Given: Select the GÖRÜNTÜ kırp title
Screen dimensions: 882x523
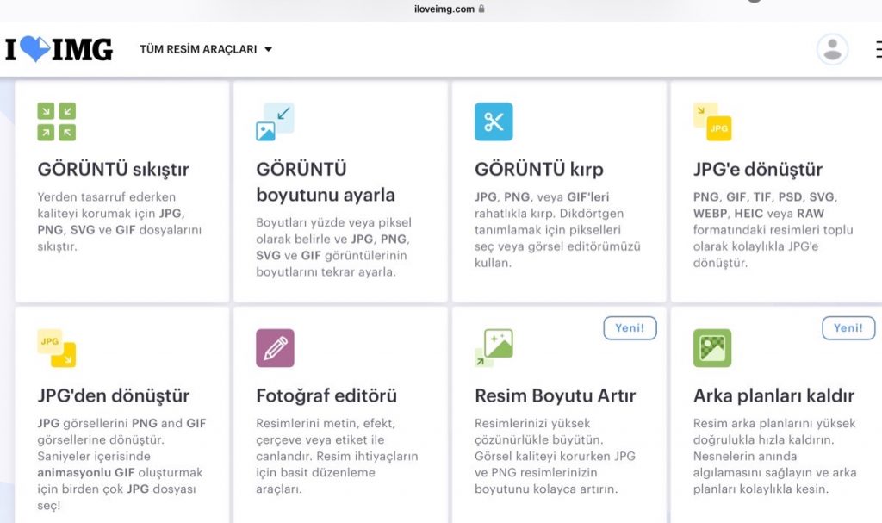Looking at the screenshot, I should tap(539, 170).
